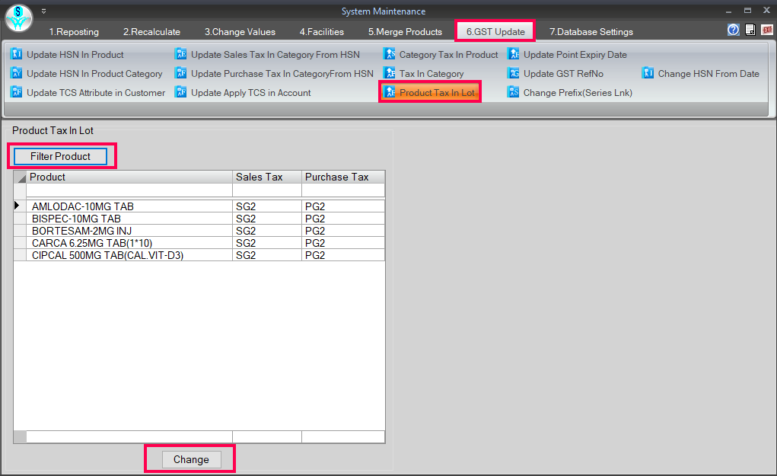Viewport: 777px width, 476px height.
Task: Select the CARCA 6.25MG TAB(1*10) product cell
Action: pyautogui.click(x=129, y=243)
